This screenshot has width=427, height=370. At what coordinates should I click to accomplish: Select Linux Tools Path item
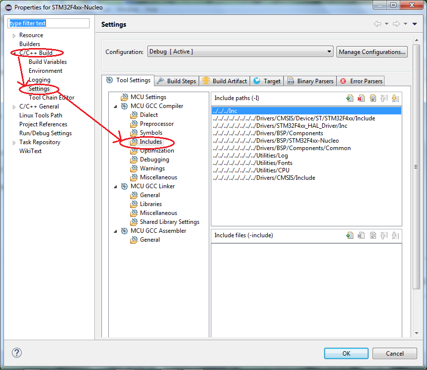(x=41, y=115)
